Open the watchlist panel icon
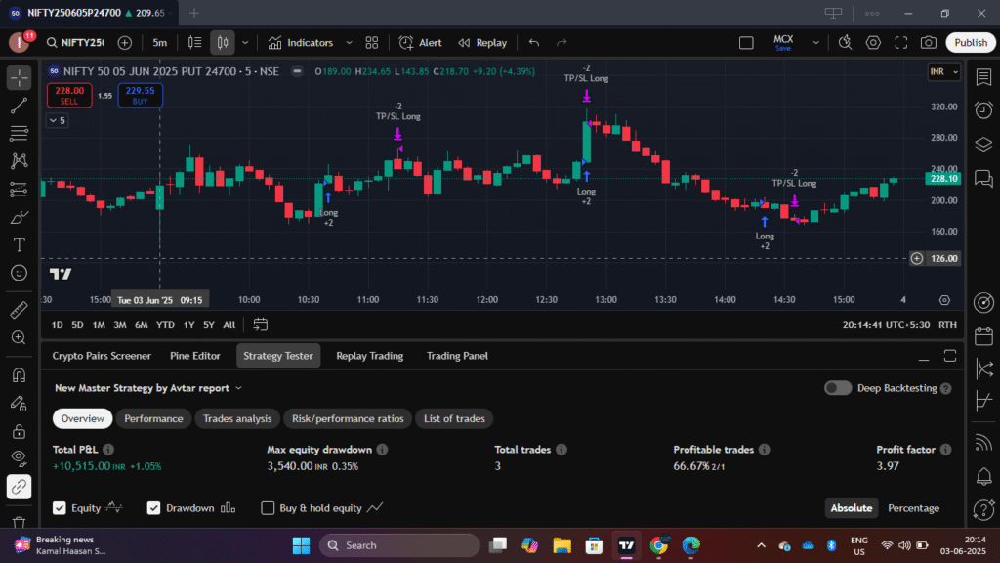1000x563 pixels. pyautogui.click(x=983, y=77)
